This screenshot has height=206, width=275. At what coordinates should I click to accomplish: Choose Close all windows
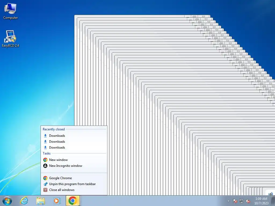74,190
